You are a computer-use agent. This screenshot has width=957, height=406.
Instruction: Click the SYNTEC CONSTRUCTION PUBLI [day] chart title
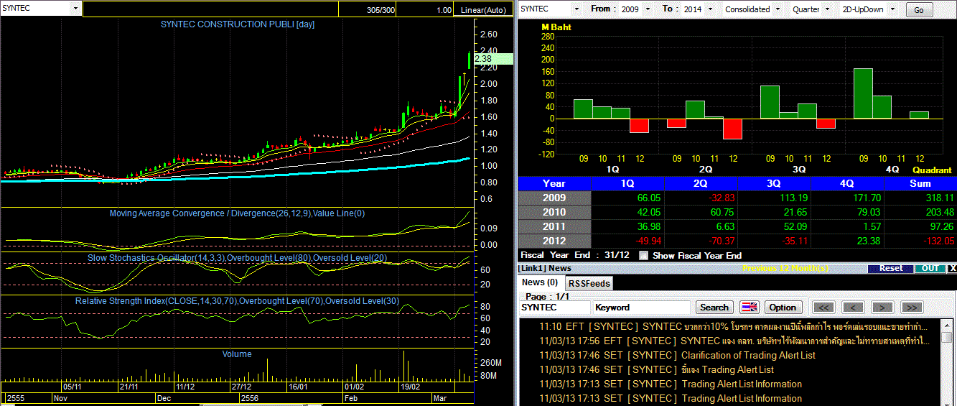coord(238,24)
